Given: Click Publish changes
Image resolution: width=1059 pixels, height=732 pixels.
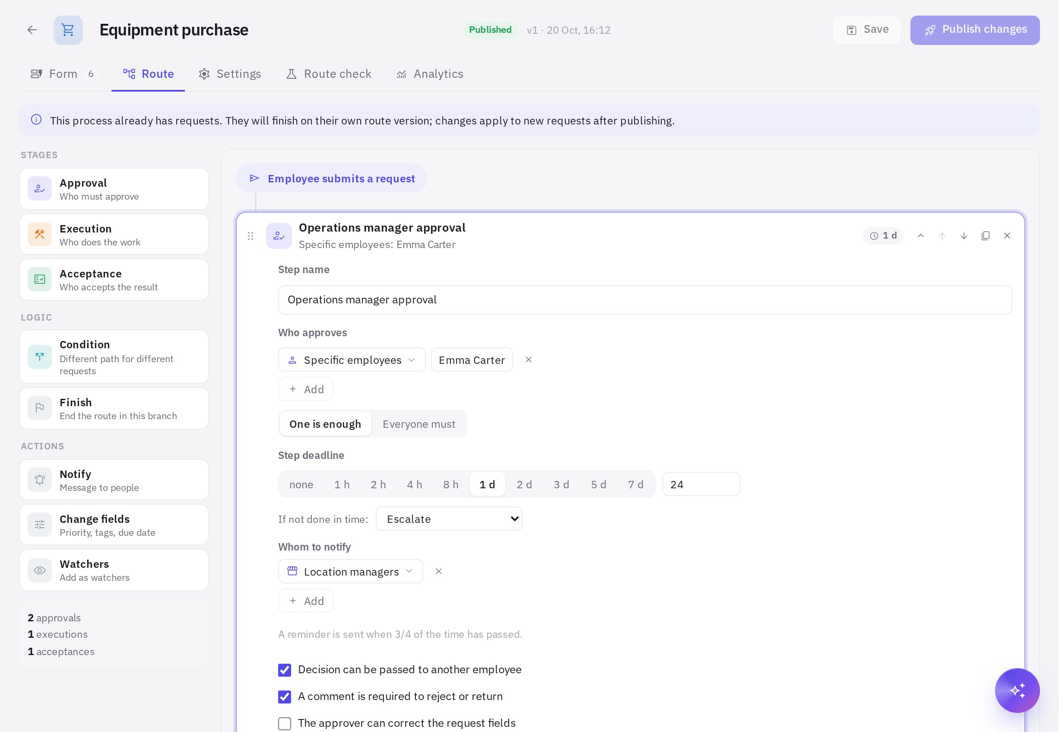Looking at the screenshot, I should (975, 30).
